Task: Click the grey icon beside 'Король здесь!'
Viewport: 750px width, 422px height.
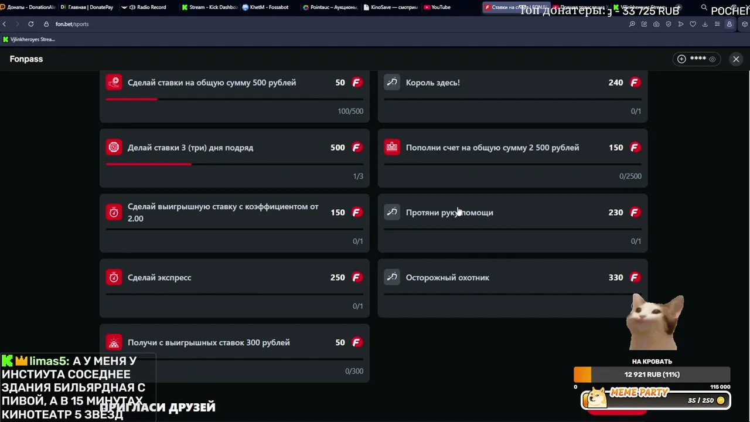Action: [x=392, y=83]
